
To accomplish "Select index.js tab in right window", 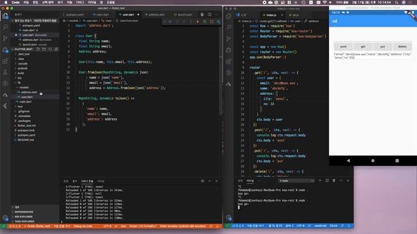I will tap(271, 15).
